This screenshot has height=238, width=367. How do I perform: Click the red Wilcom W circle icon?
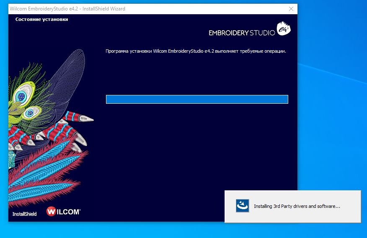click(52, 212)
